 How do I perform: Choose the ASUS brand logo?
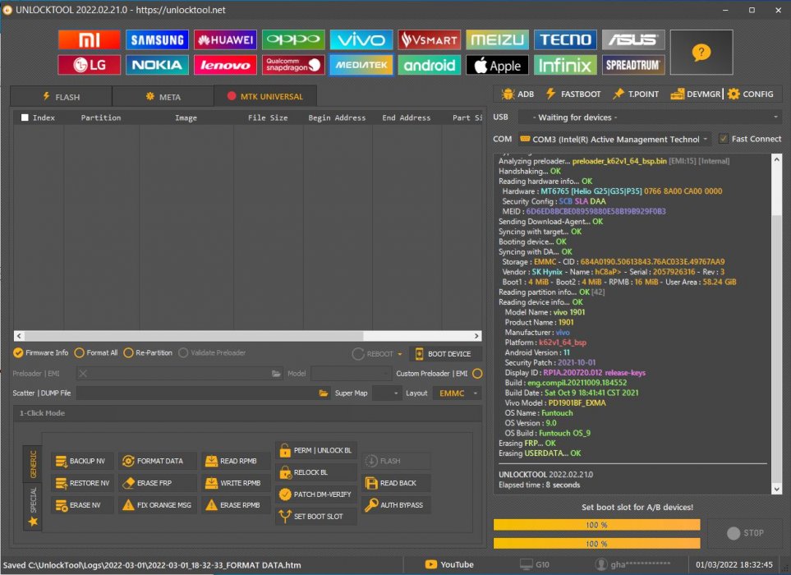(x=633, y=40)
